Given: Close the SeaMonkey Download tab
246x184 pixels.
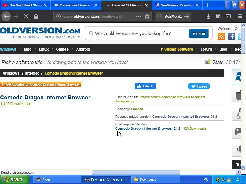Looking at the screenshot, I should point(197,5).
